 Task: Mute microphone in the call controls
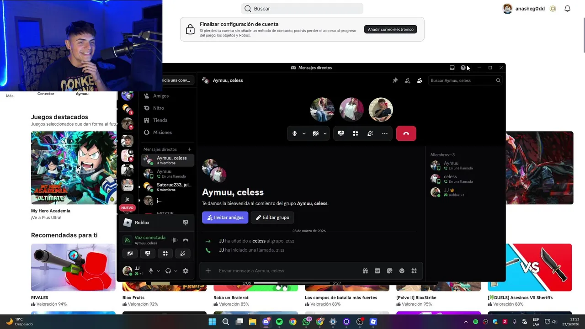[x=294, y=133]
